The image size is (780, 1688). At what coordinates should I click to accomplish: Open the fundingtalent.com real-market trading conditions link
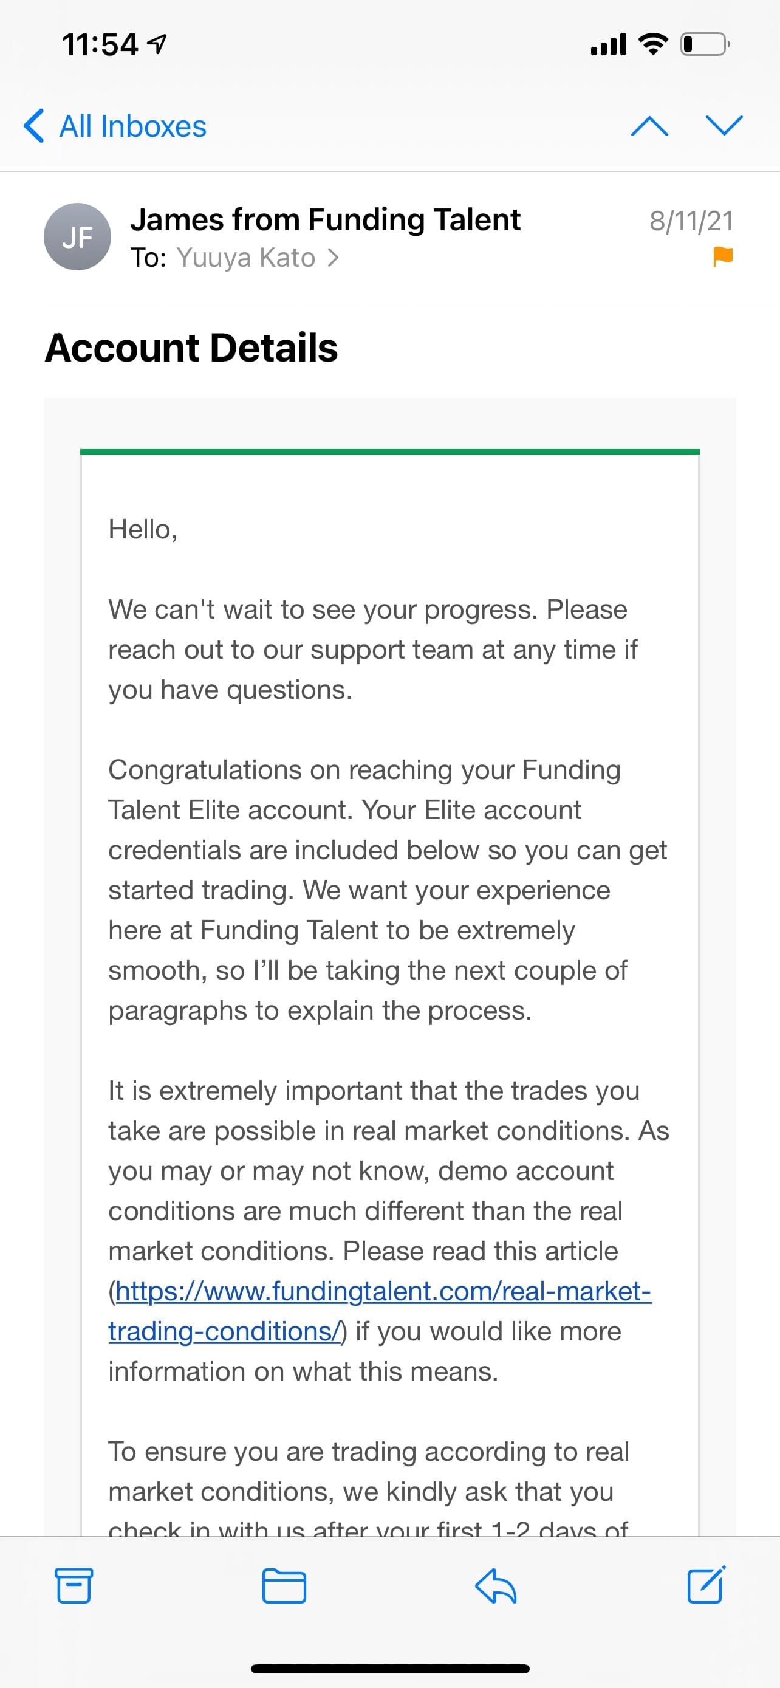pos(380,1311)
